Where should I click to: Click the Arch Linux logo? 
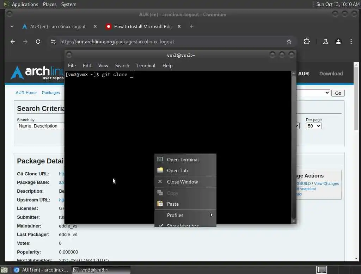pyautogui.click(x=37, y=73)
